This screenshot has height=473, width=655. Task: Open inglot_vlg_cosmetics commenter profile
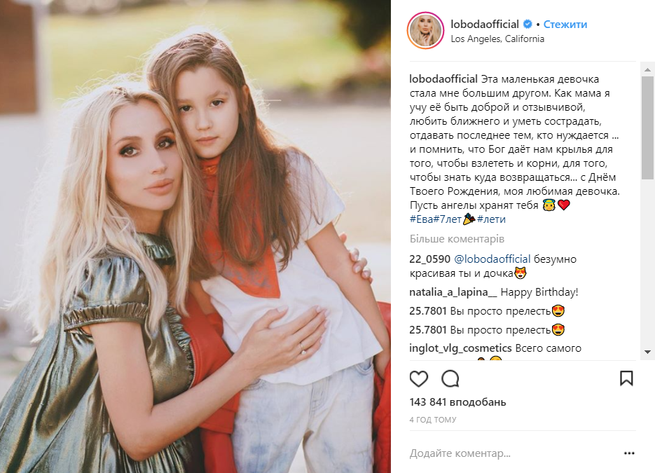coord(460,348)
